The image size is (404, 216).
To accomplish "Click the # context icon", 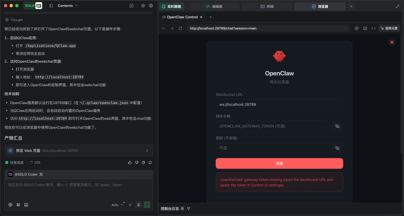I will pyautogui.click(x=18, y=205).
